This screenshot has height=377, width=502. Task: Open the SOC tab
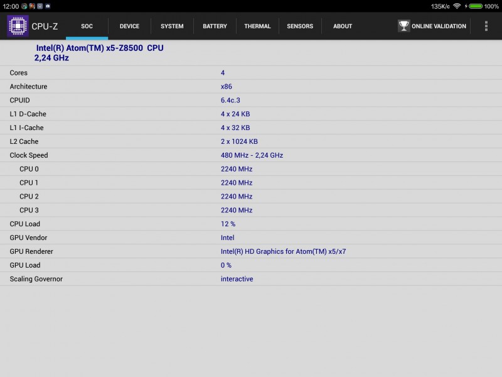pyautogui.click(x=87, y=26)
